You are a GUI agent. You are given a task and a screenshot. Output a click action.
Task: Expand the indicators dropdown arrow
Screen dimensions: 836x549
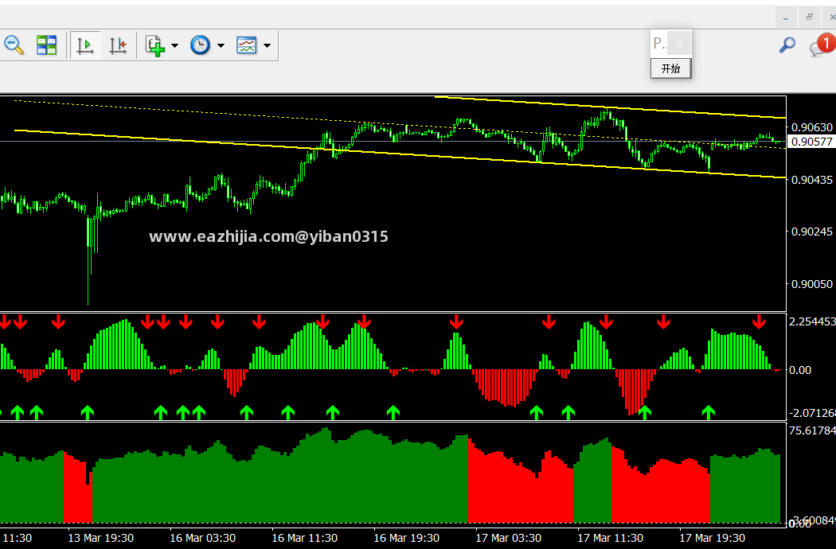(174, 46)
